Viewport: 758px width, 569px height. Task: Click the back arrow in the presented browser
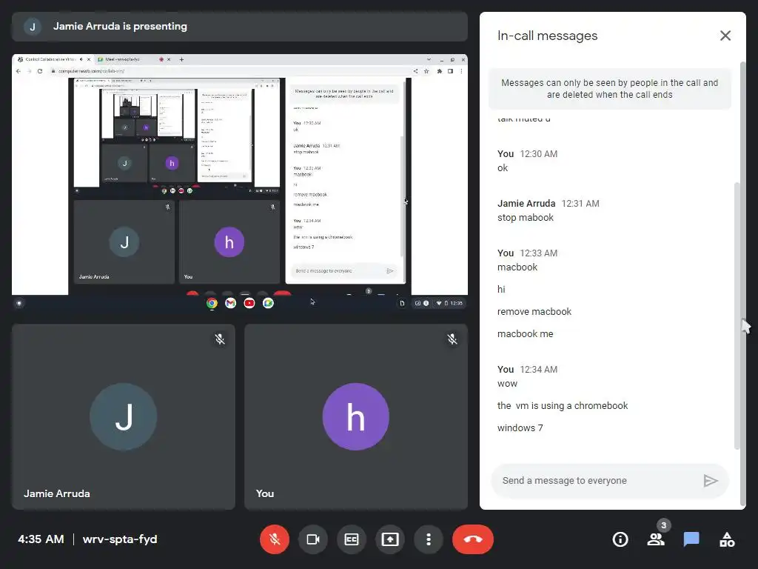[19, 71]
